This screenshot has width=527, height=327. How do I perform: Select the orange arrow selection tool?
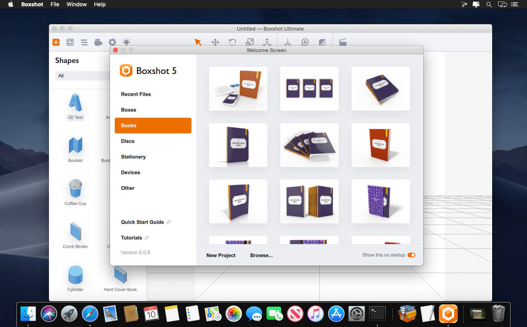point(198,42)
